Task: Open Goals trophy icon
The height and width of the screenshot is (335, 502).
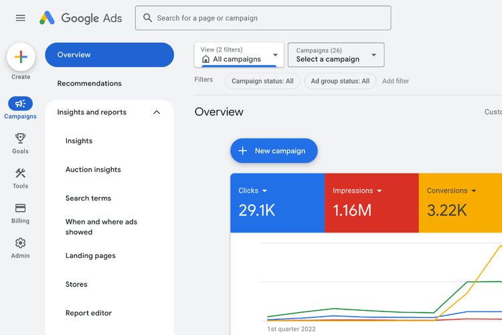Action: click(x=20, y=139)
